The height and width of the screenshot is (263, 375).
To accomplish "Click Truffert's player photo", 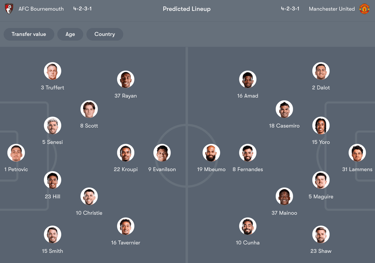I will [x=52, y=71].
